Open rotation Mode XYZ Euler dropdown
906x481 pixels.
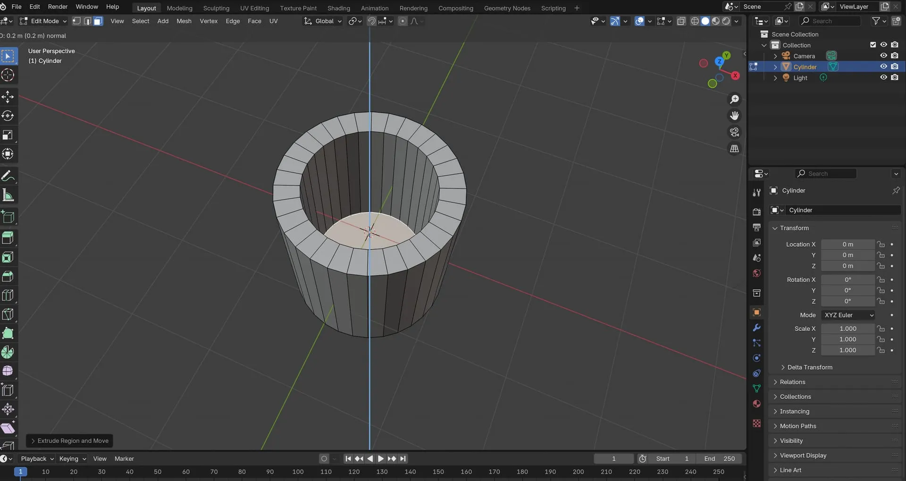[x=848, y=315]
